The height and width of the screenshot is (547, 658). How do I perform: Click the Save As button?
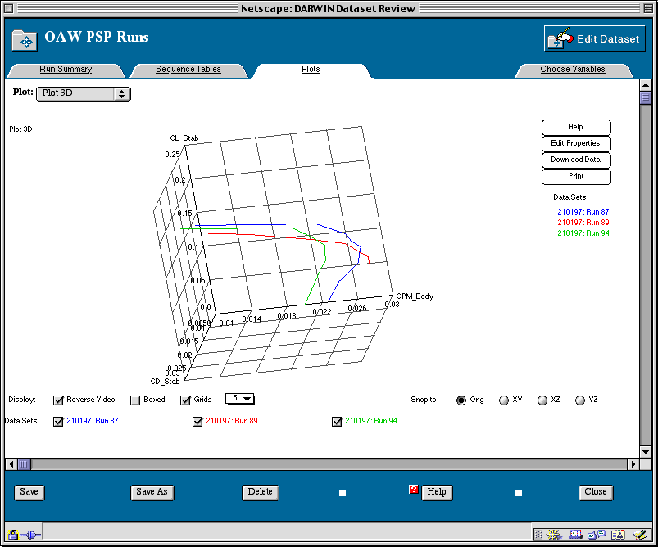[152, 492]
